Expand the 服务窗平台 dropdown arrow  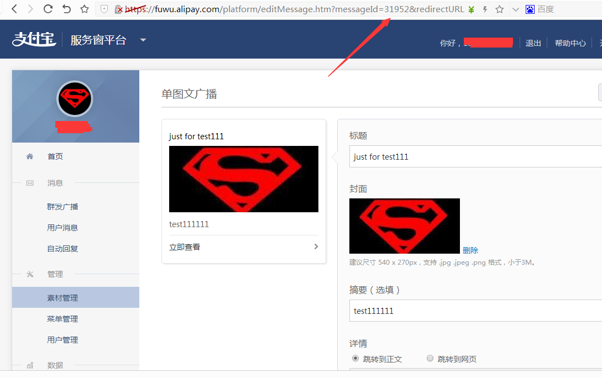143,40
